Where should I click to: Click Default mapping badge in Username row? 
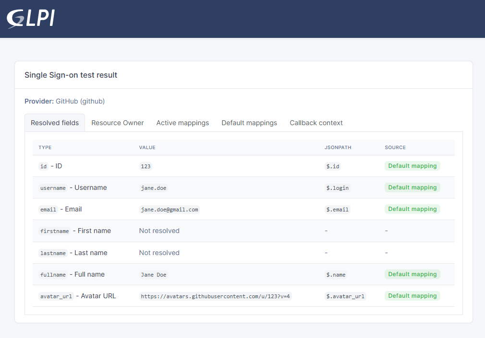[412, 187]
